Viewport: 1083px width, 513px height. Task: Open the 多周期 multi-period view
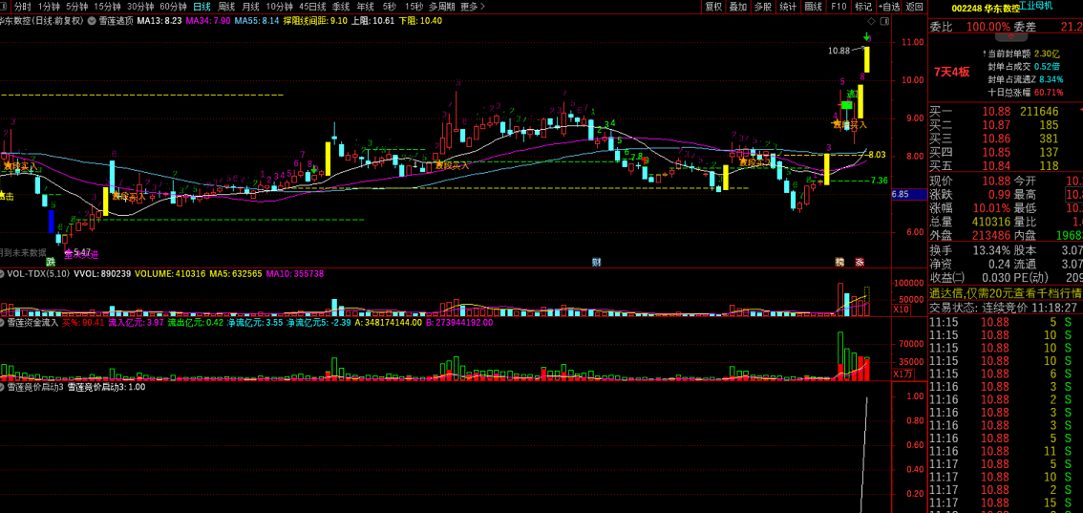[441, 7]
